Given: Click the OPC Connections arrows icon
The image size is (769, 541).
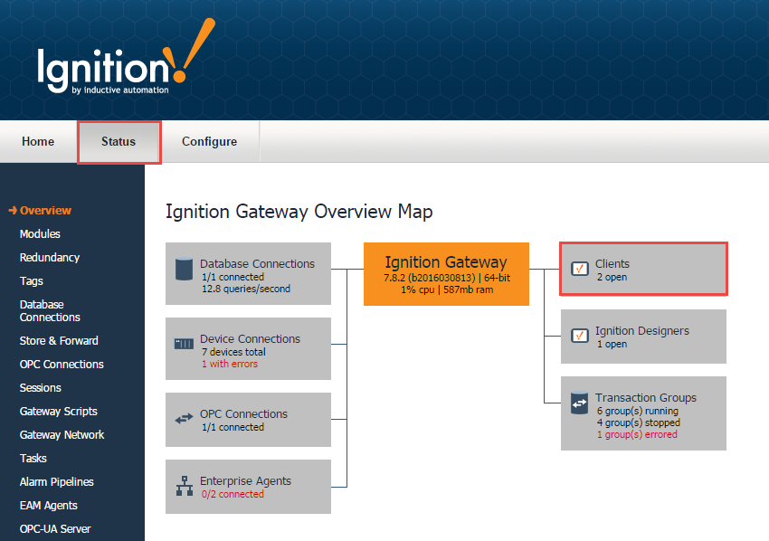Looking at the screenshot, I should click(184, 419).
